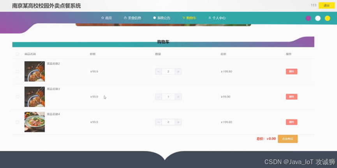337x168 pixels.
Task: Click the ¥0.00 grand total amount
Action: 271,139
